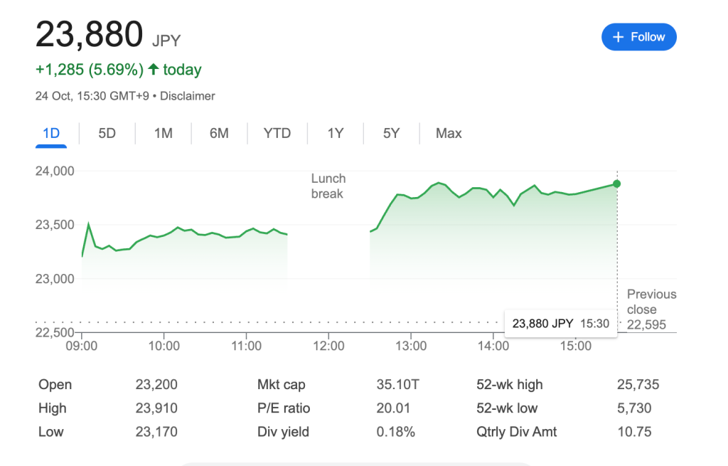View the 1Y chart range
Viewport: 728px width, 466px height.
click(x=336, y=134)
